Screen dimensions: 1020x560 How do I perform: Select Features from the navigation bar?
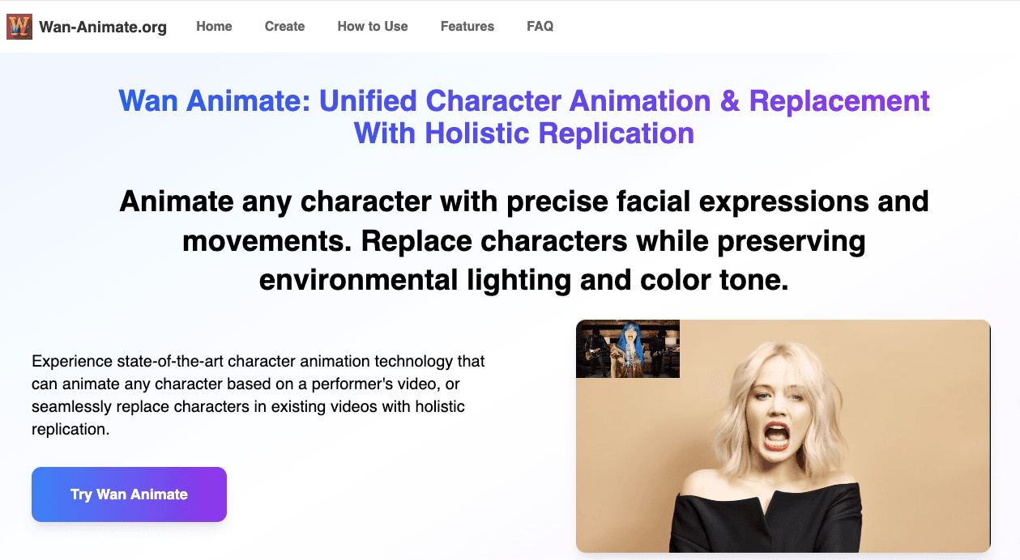(x=467, y=26)
